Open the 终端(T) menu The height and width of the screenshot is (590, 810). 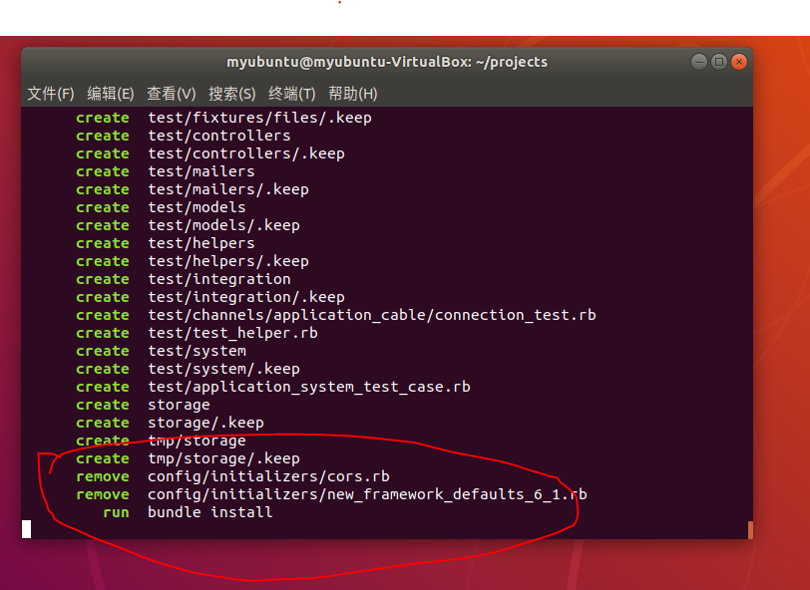(292, 94)
